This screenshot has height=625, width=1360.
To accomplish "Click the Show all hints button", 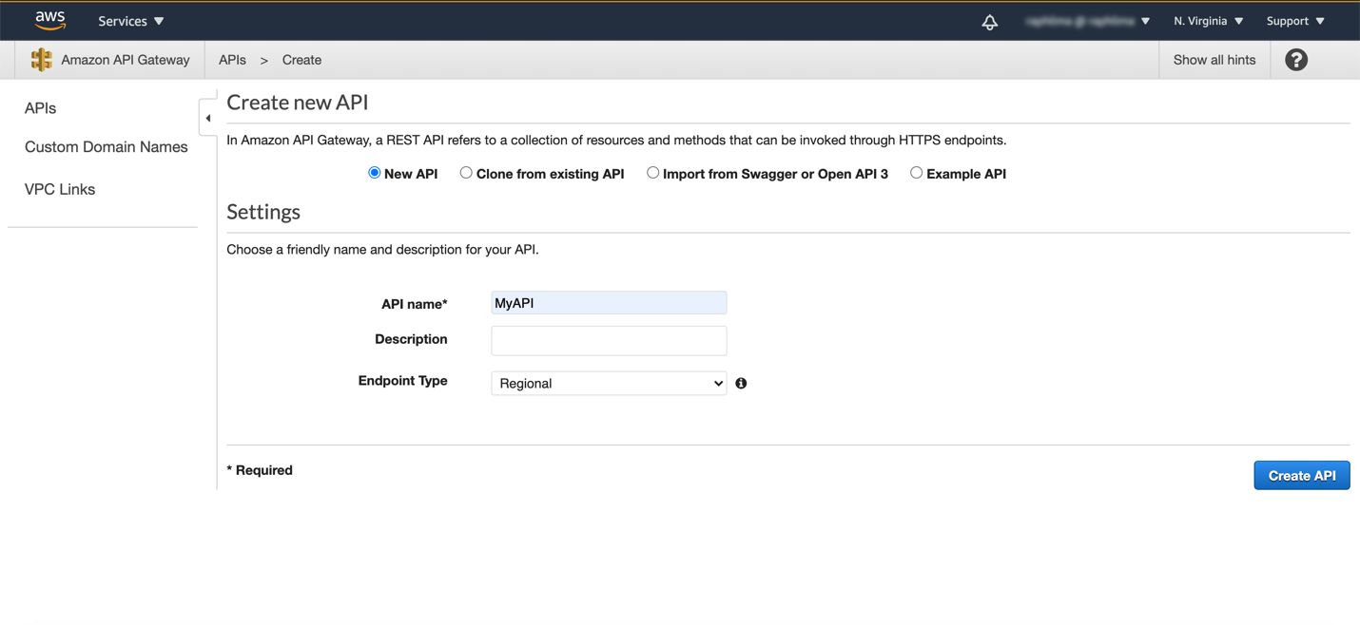I will click(x=1214, y=60).
